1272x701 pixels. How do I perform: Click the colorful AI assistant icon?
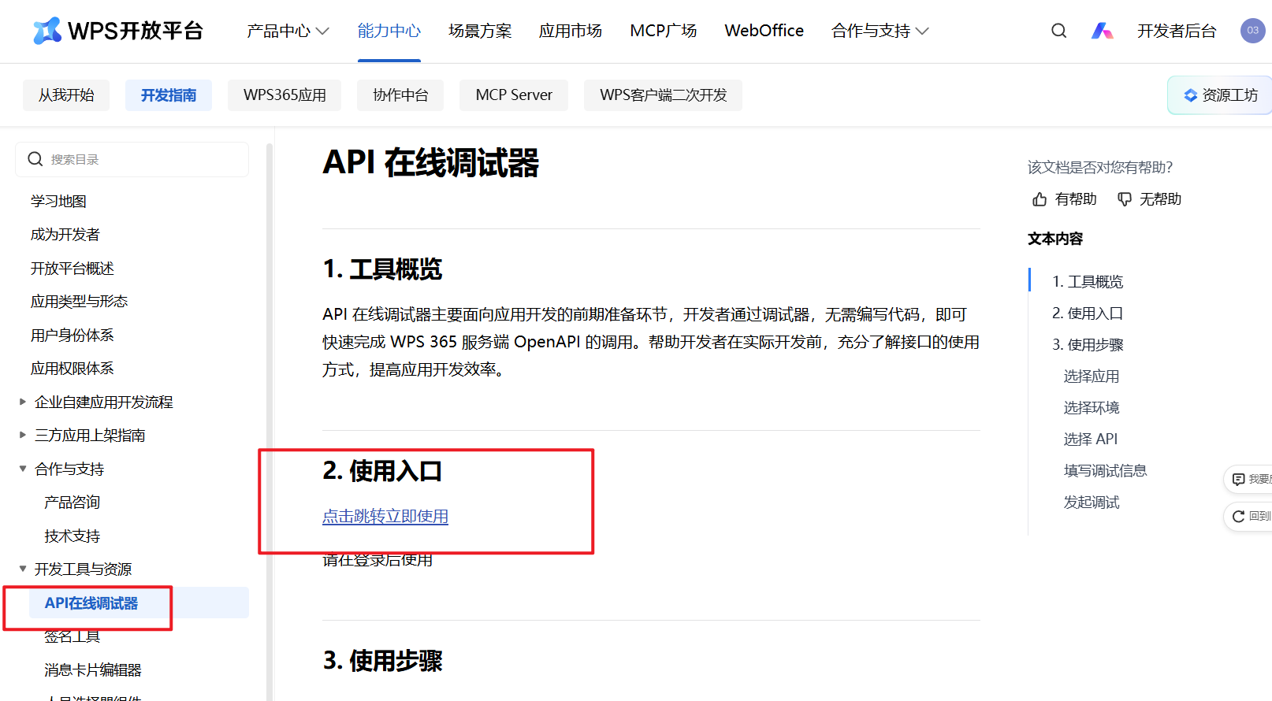[x=1102, y=31]
